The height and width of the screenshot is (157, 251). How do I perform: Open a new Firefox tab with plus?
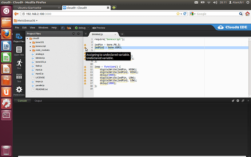(x=114, y=8)
